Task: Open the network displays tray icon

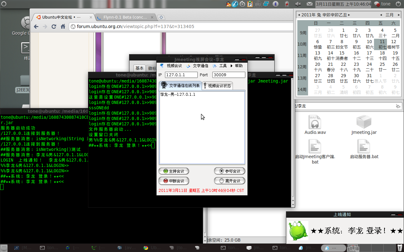Action: [x=266, y=4]
